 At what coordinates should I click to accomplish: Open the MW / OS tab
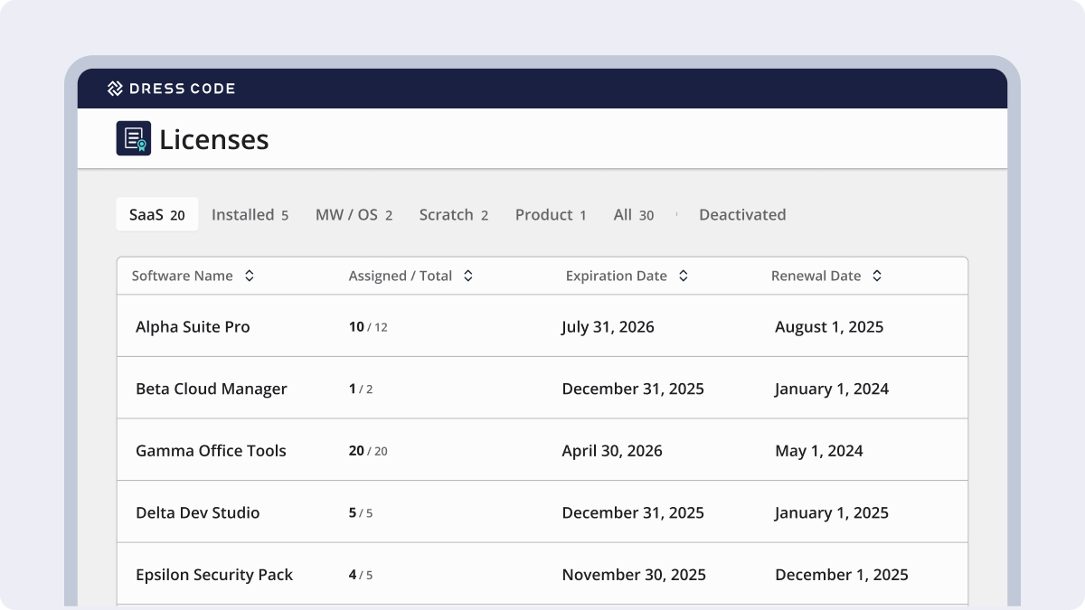(354, 215)
